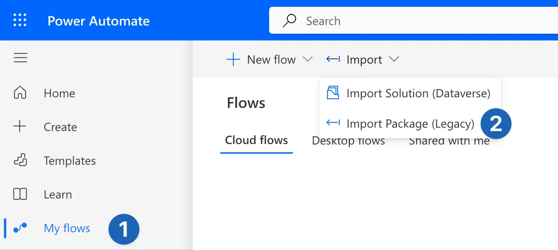
Task: Open the app launcher waffle icon
Action: pyautogui.click(x=20, y=20)
